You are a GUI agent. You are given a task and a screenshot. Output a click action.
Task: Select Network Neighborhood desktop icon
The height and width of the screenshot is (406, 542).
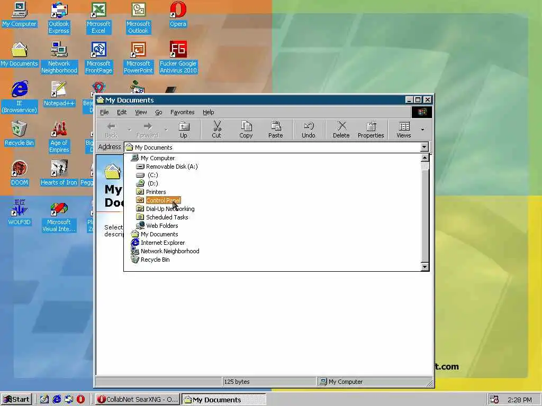click(59, 58)
